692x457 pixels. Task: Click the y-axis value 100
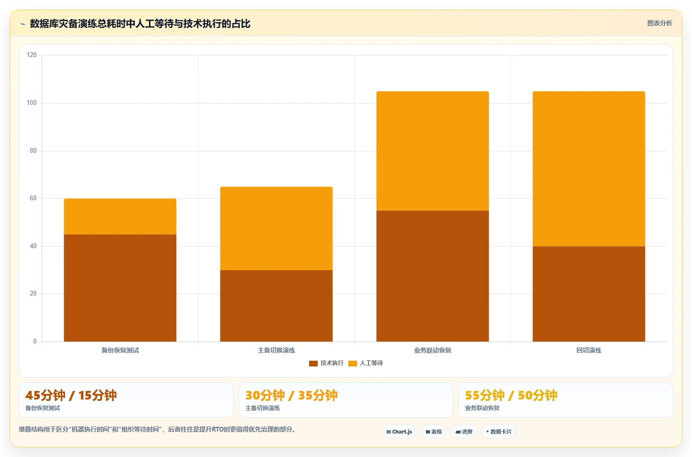tap(32, 103)
